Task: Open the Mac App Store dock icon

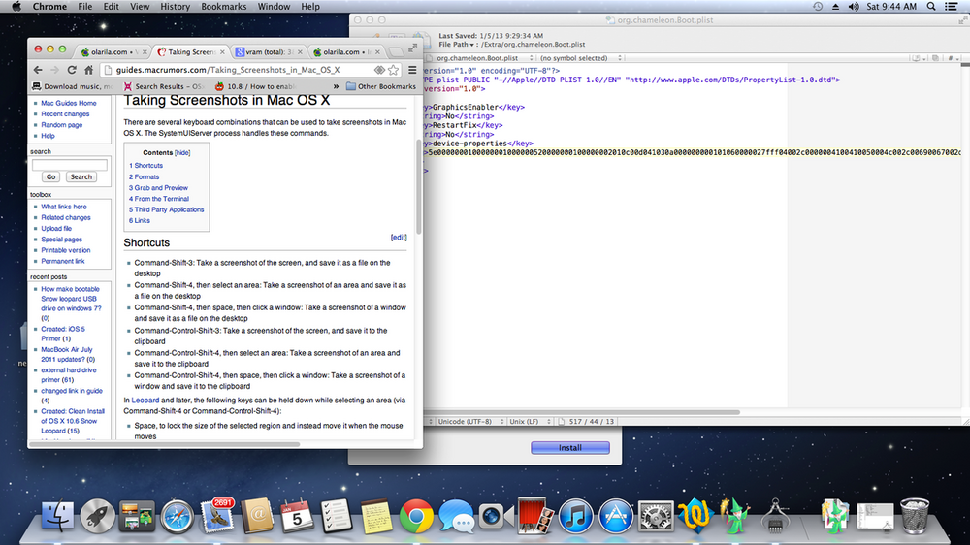Action: pos(616,515)
